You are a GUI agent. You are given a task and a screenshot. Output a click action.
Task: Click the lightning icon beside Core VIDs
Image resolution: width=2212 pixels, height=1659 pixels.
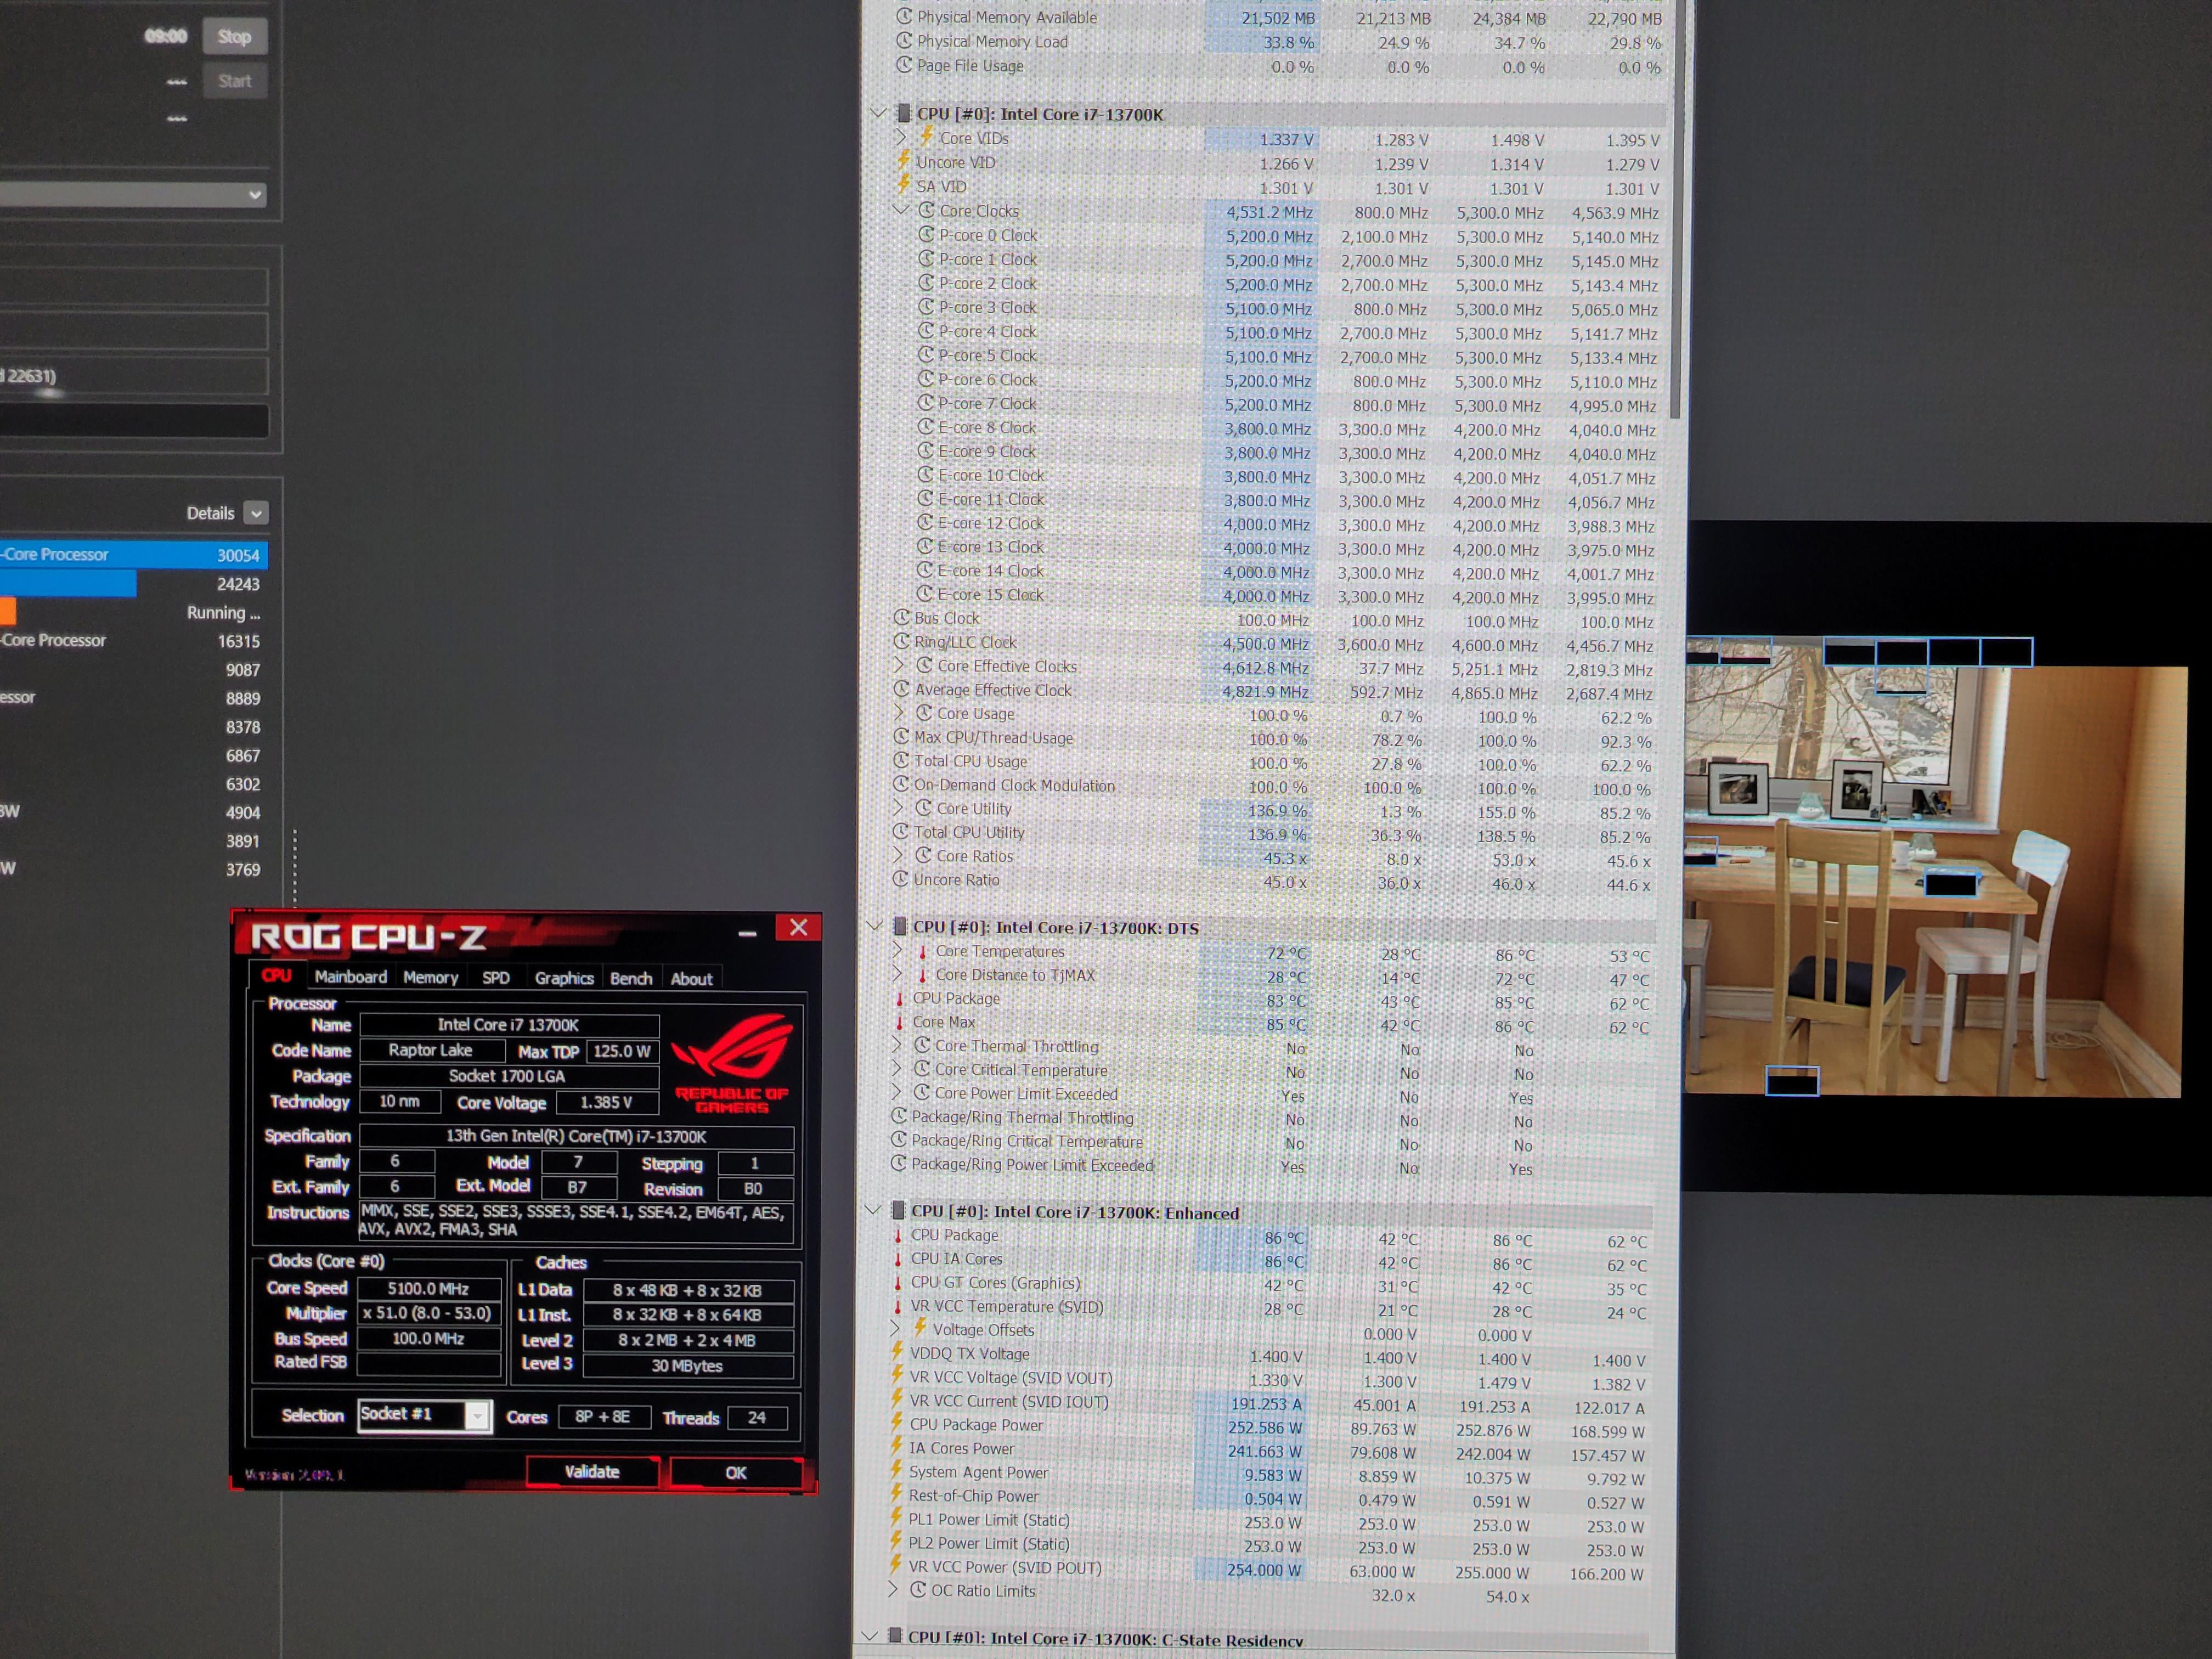[927, 136]
